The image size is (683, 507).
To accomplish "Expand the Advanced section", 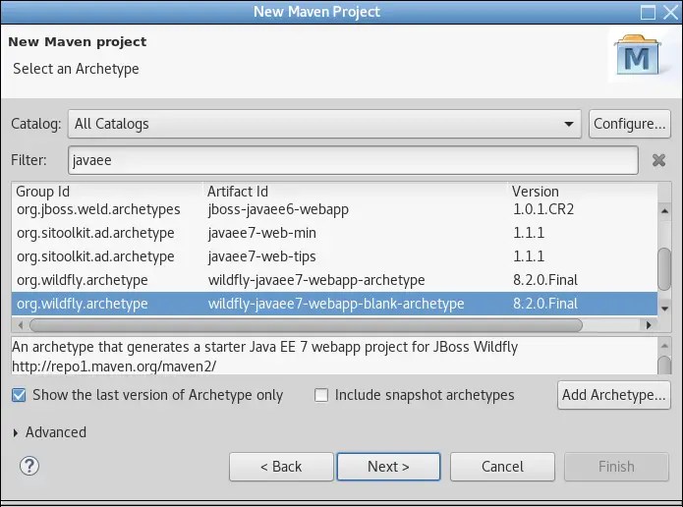I will coord(16,432).
